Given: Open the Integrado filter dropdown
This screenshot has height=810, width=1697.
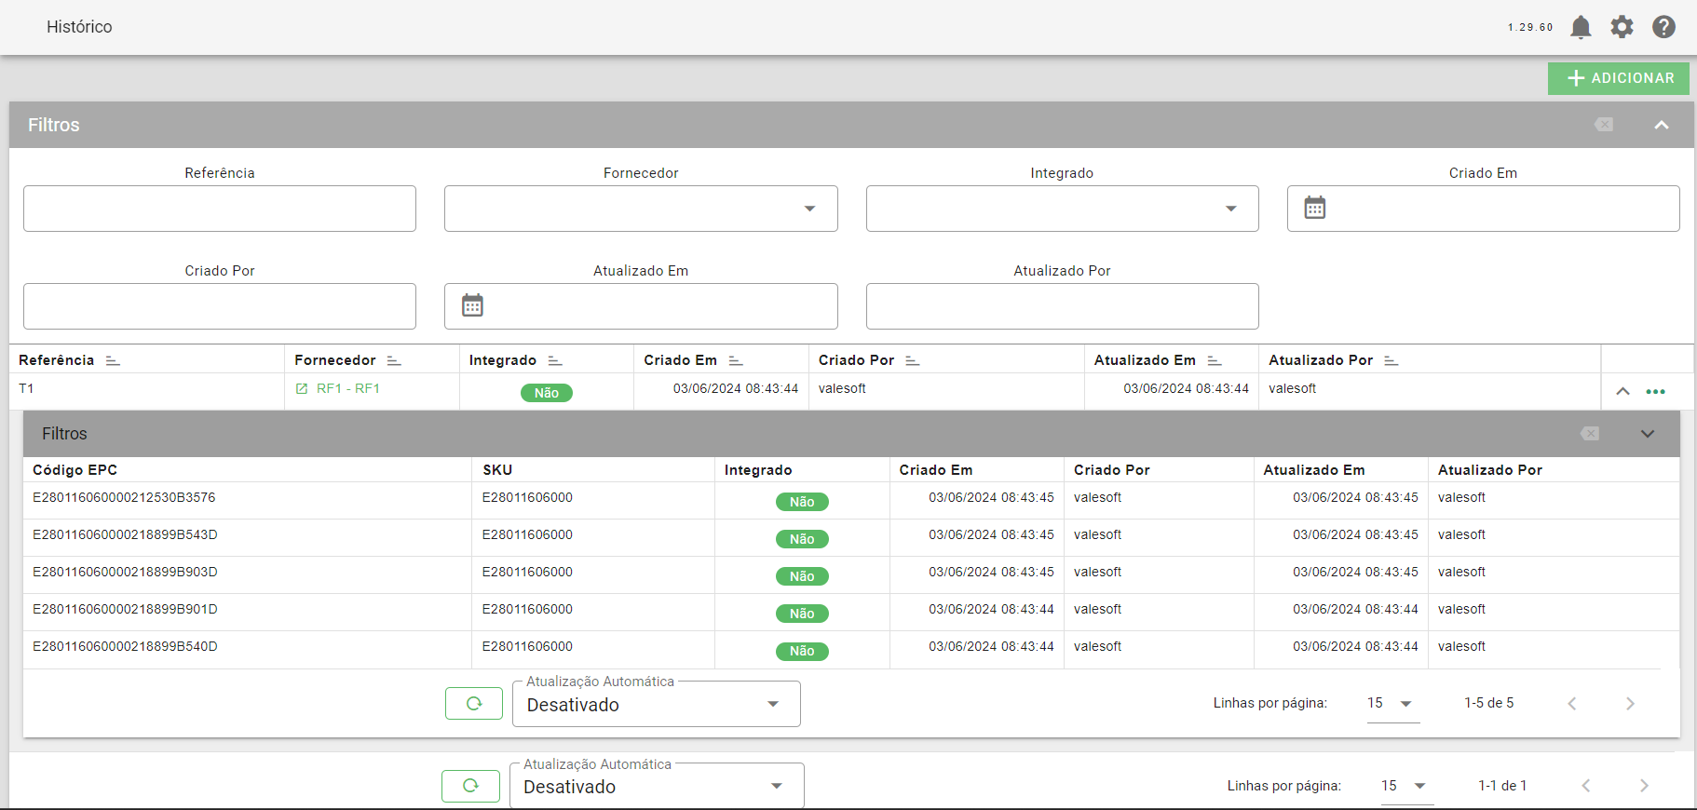Looking at the screenshot, I should (x=1062, y=209).
